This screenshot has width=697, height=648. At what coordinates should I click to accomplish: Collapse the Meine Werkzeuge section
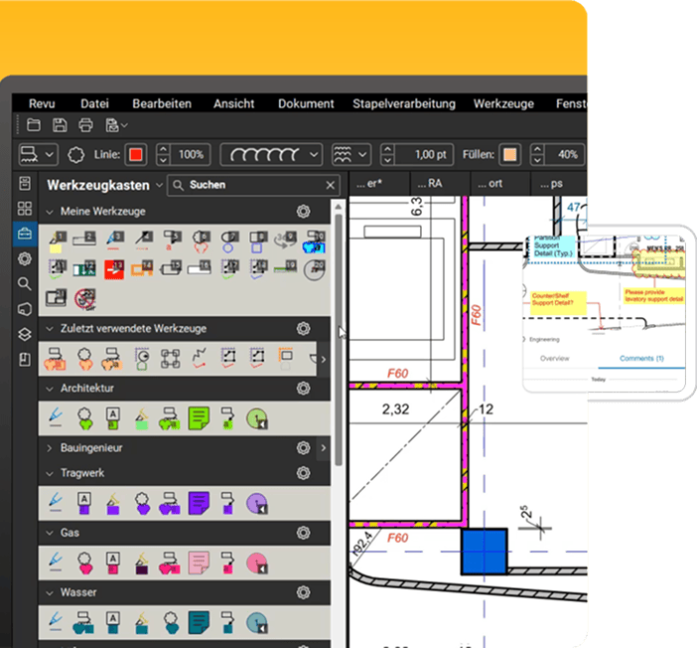pos(50,212)
